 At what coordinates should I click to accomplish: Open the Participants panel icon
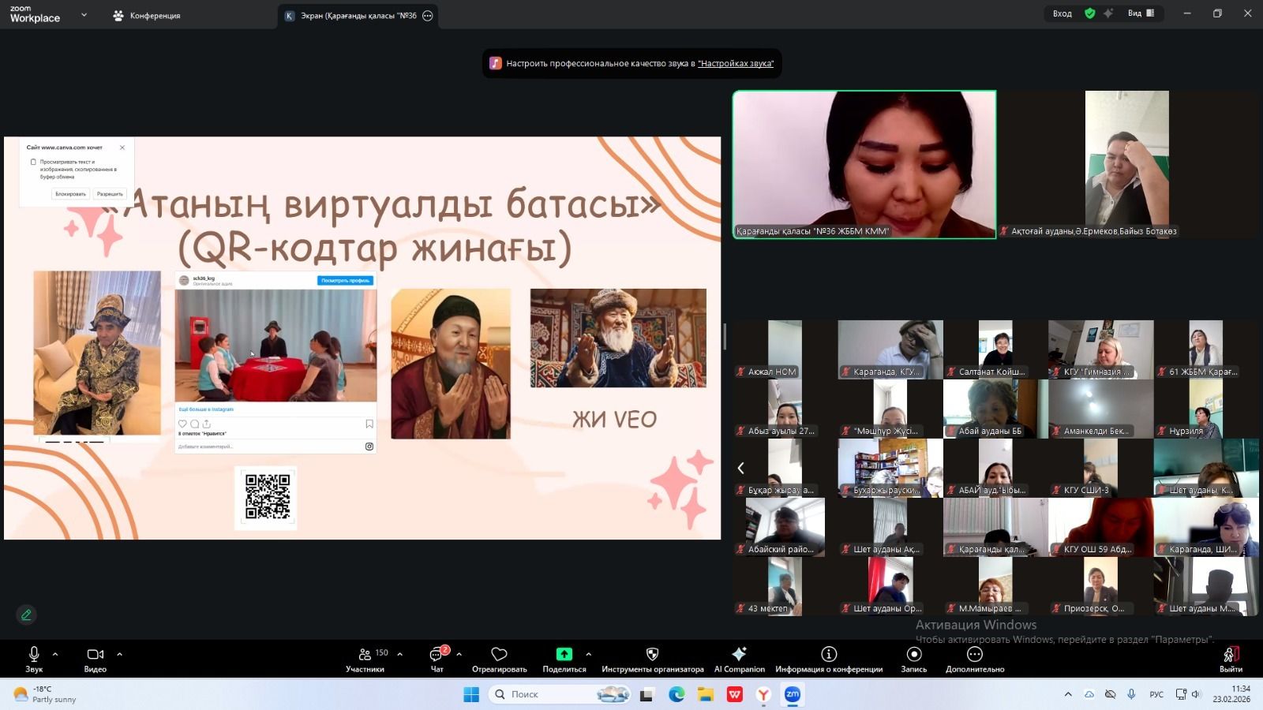(365, 655)
